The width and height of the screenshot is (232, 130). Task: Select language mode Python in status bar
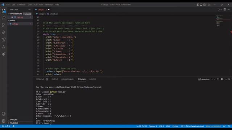175,126
